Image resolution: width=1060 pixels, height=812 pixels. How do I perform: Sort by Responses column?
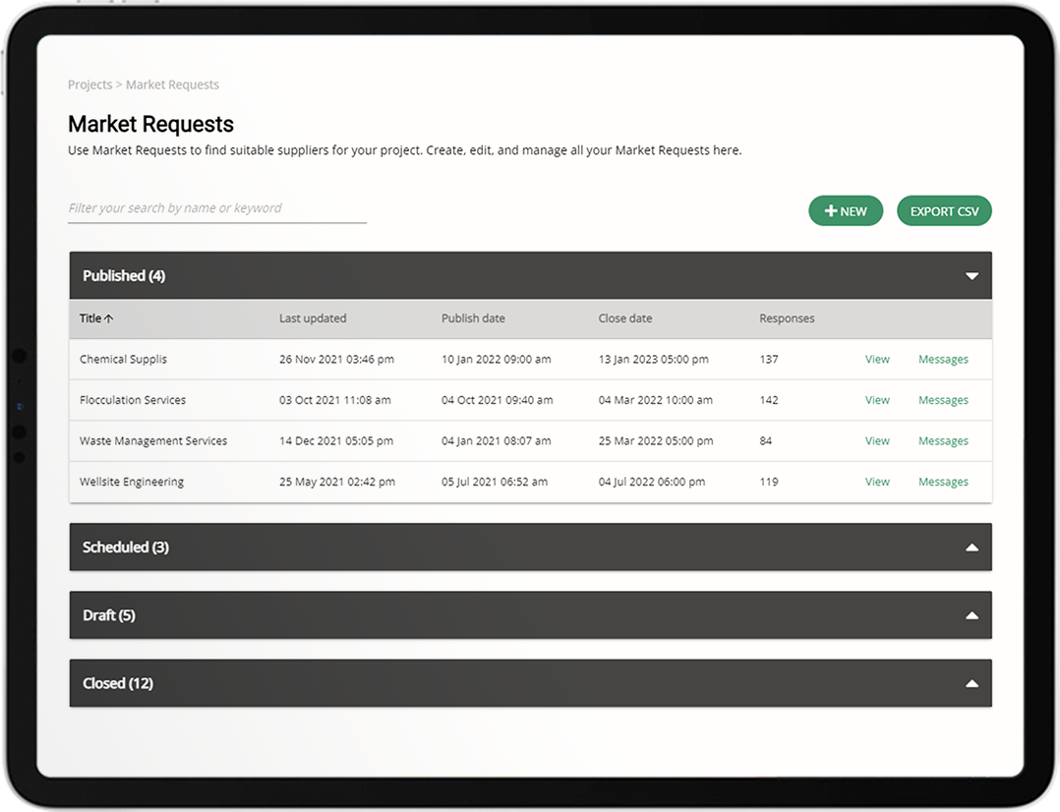787,319
